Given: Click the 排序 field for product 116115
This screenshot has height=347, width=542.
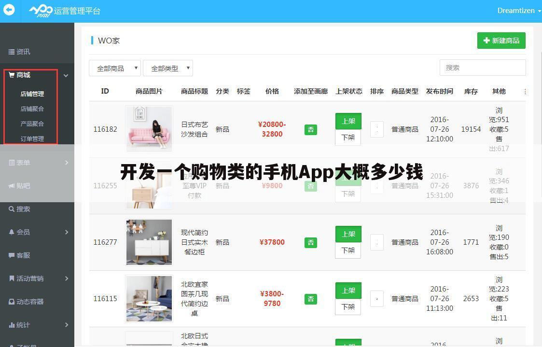Looking at the screenshot, I should pyautogui.click(x=377, y=299).
